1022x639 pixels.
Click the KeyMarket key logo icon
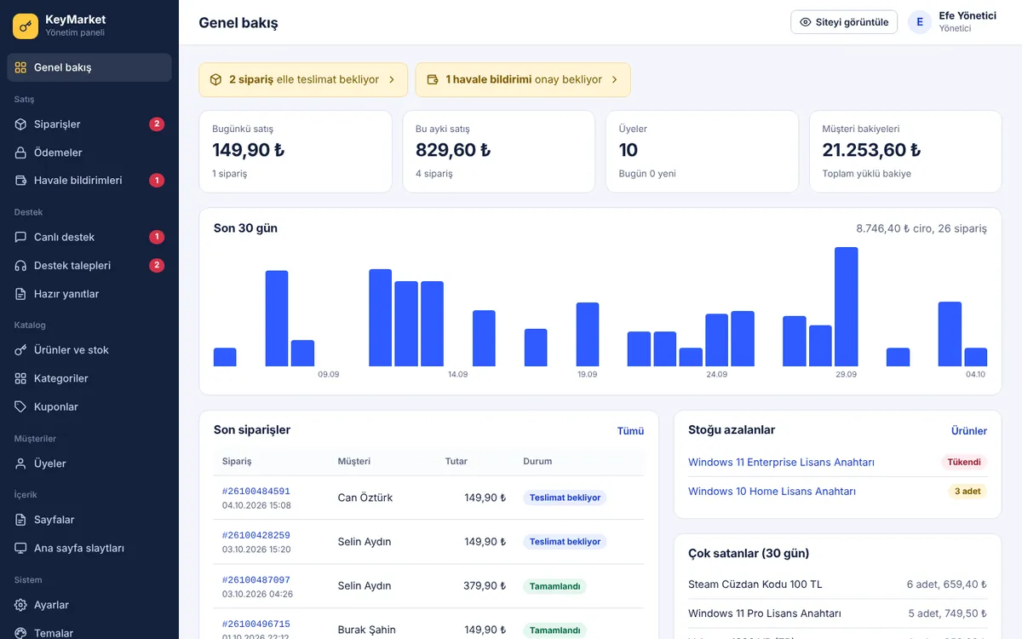click(26, 26)
